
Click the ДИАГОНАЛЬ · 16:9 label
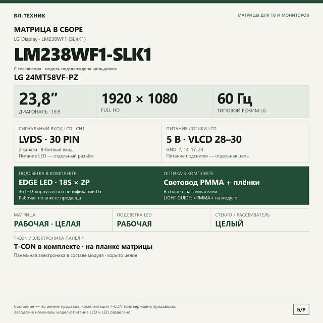[39, 112]
